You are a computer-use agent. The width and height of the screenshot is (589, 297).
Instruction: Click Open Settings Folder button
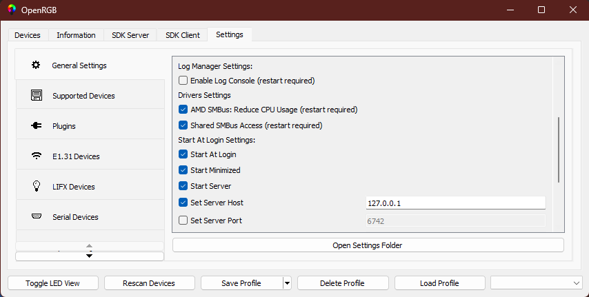coord(368,245)
